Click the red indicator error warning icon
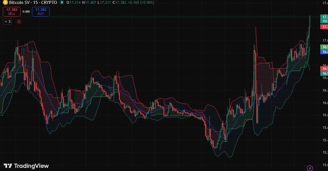Screen dimensions: 328x171 pyautogui.click(x=19, y=21)
